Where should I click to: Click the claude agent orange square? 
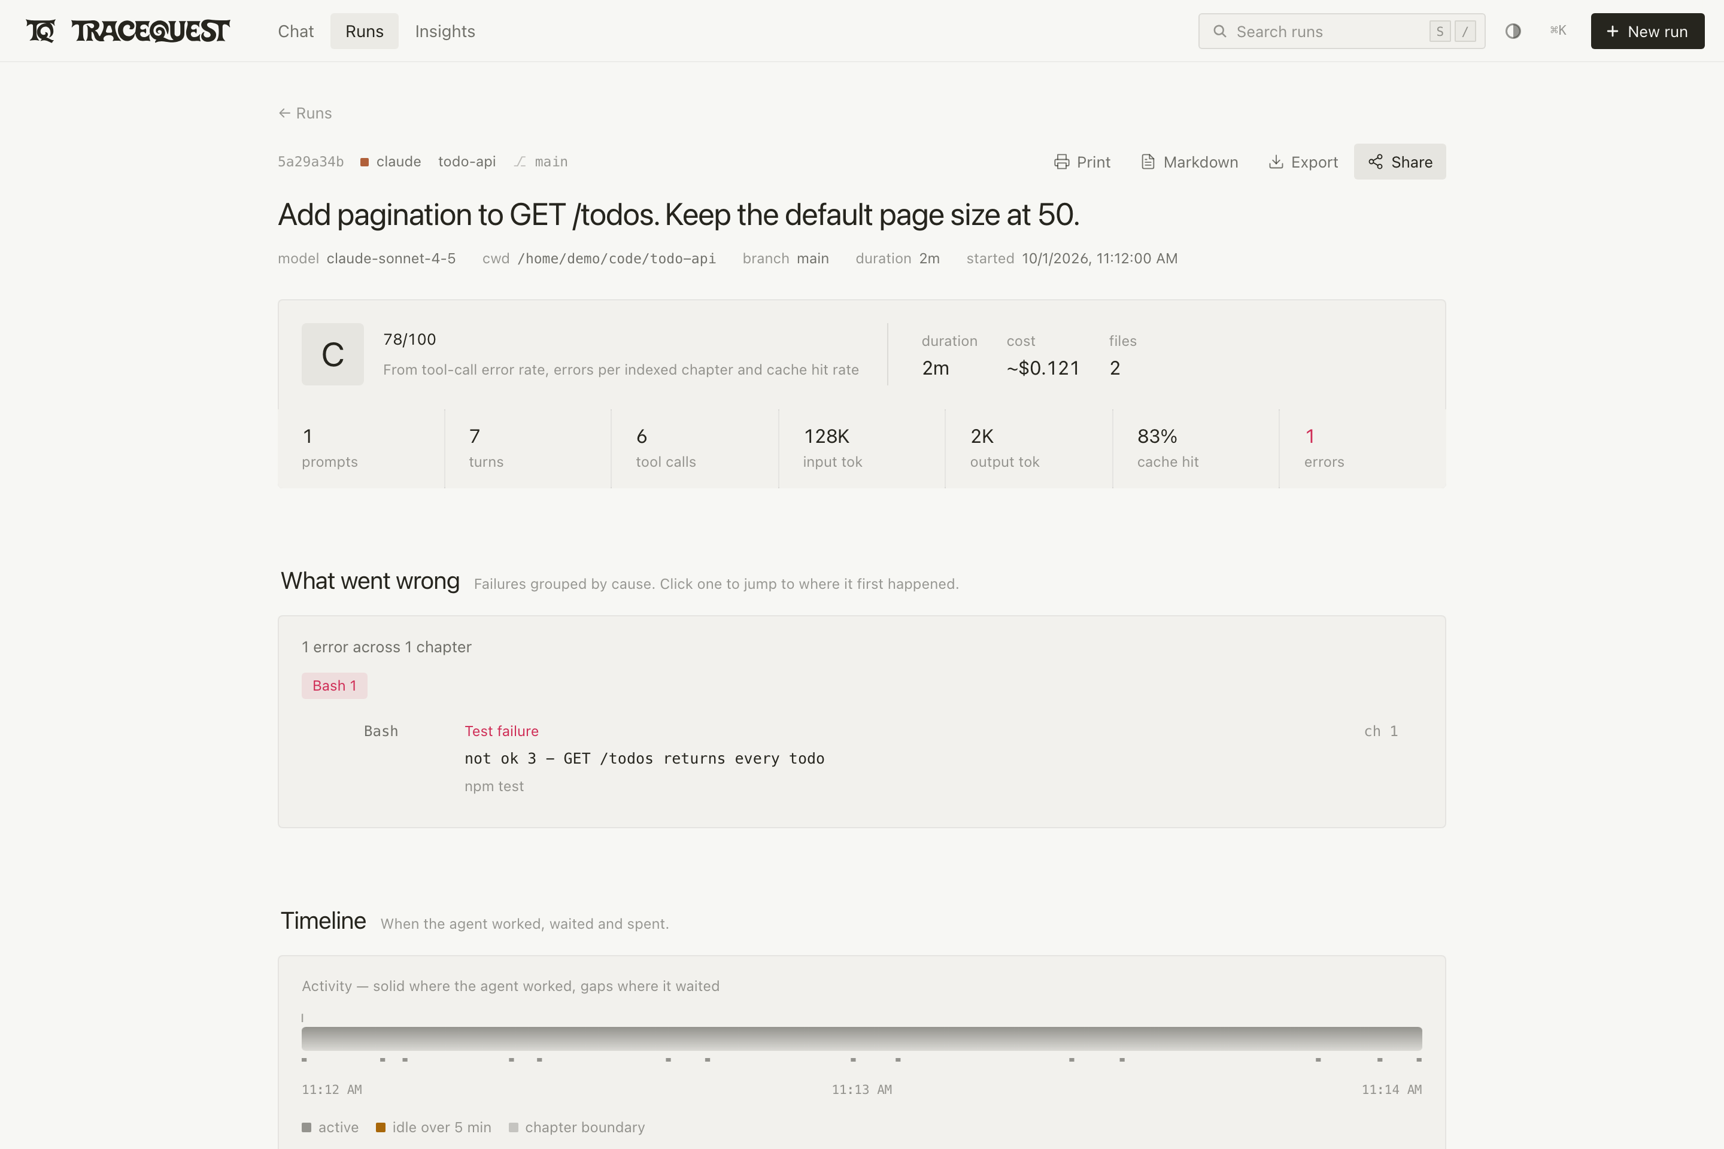tap(365, 162)
